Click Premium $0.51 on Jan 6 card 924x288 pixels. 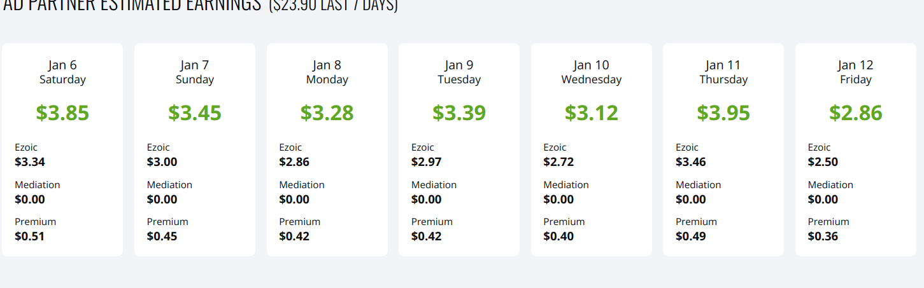(30, 237)
